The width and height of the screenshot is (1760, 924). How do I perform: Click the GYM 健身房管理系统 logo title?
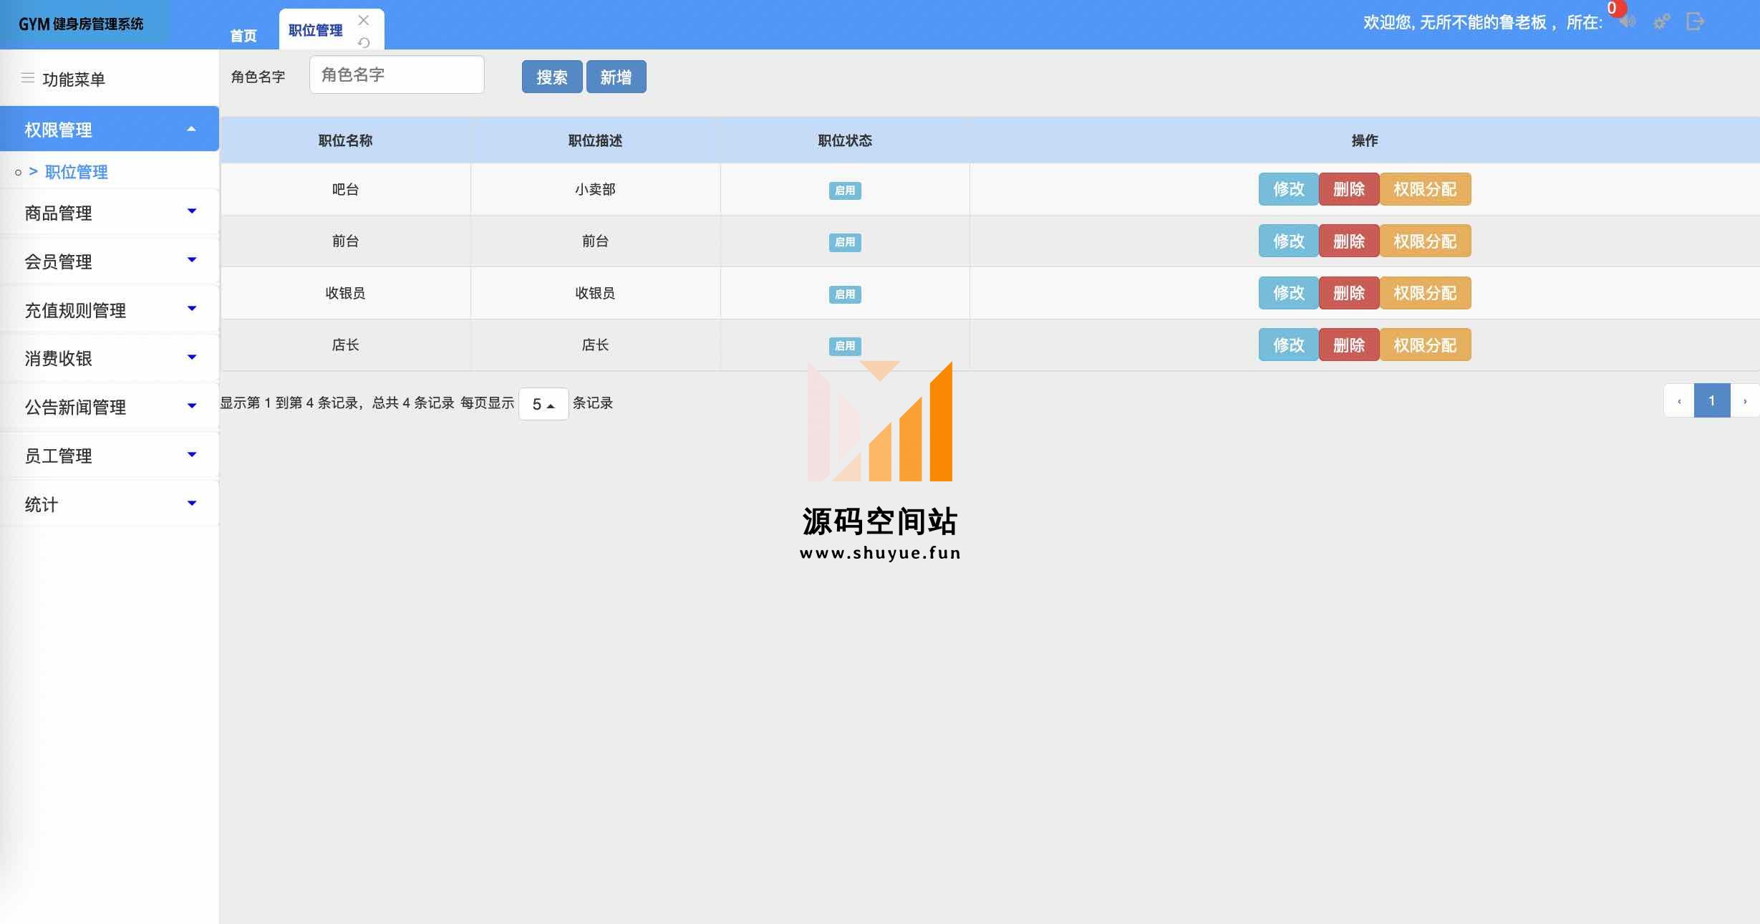[x=81, y=24]
